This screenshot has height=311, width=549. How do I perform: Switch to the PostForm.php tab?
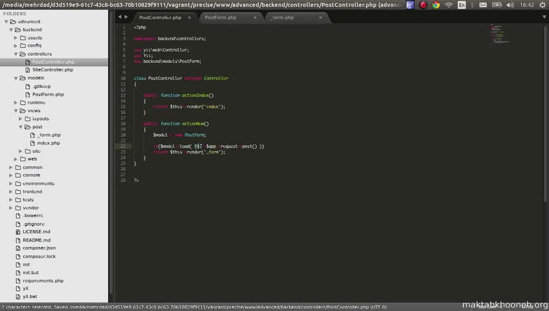(x=221, y=17)
